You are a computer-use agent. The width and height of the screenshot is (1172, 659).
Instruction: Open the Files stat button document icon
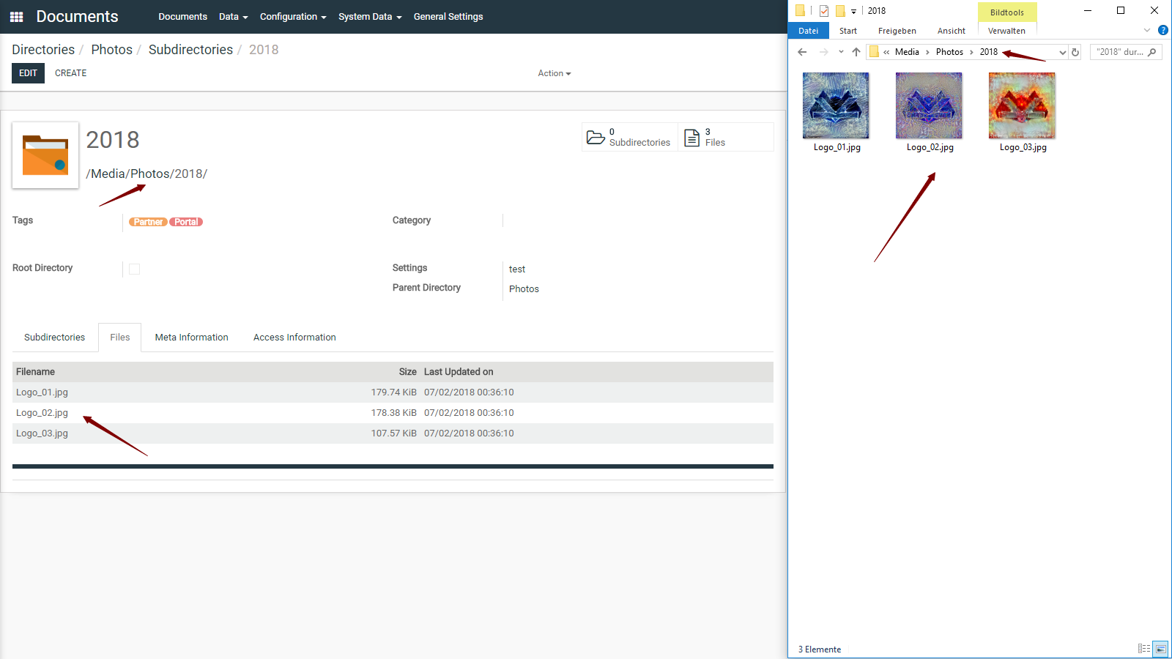click(691, 137)
